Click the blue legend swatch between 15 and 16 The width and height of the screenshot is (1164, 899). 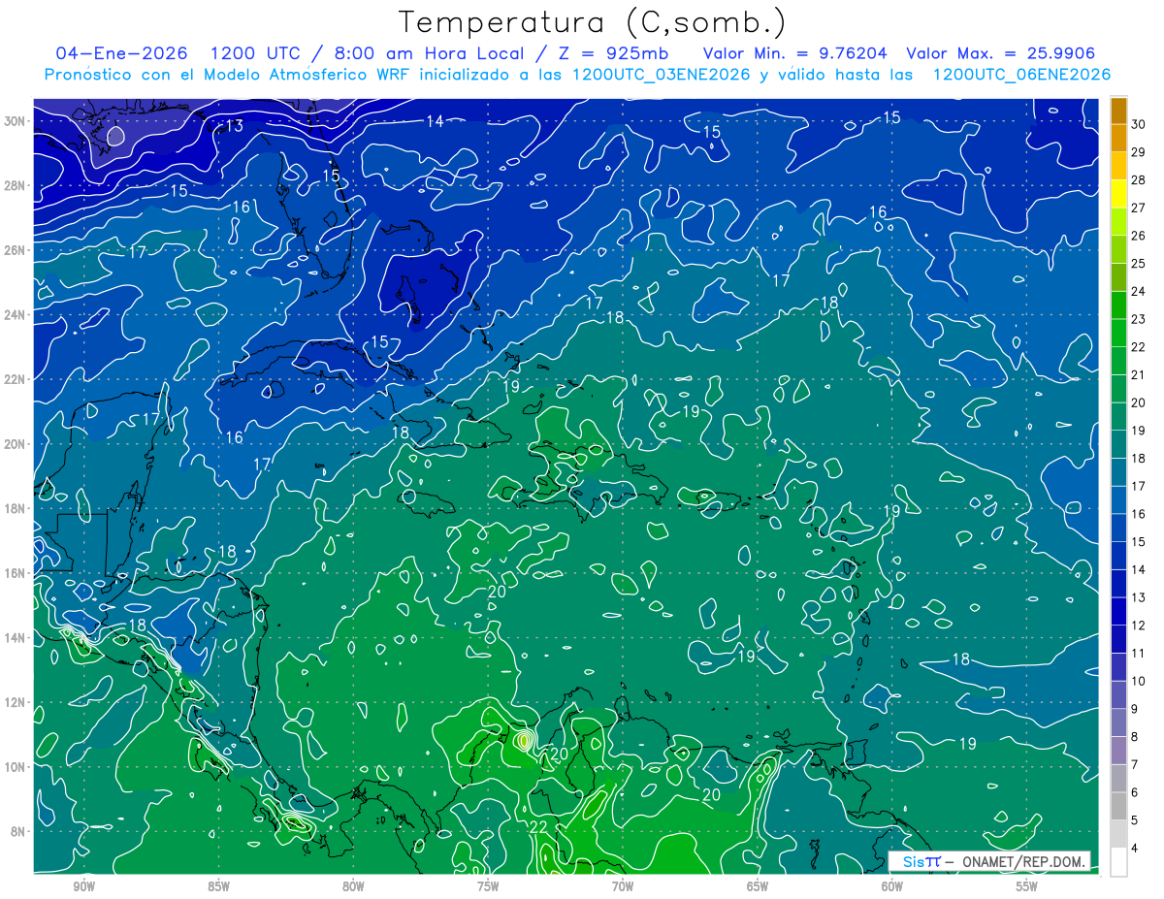click(x=1118, y=529)
